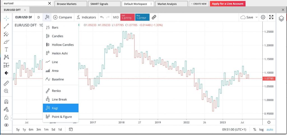Toggle auto scale
The image size is (287, 135).
tap(270, 129)
